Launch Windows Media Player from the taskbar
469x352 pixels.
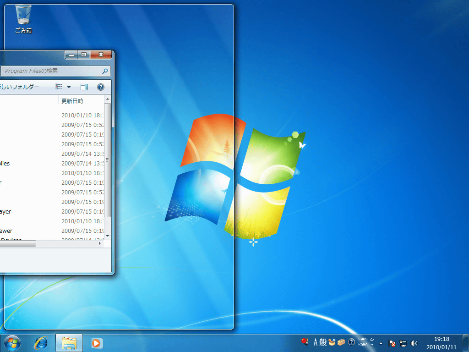tap(96, 343)
